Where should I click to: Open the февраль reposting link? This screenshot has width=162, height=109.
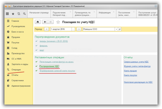click(44, 46)
